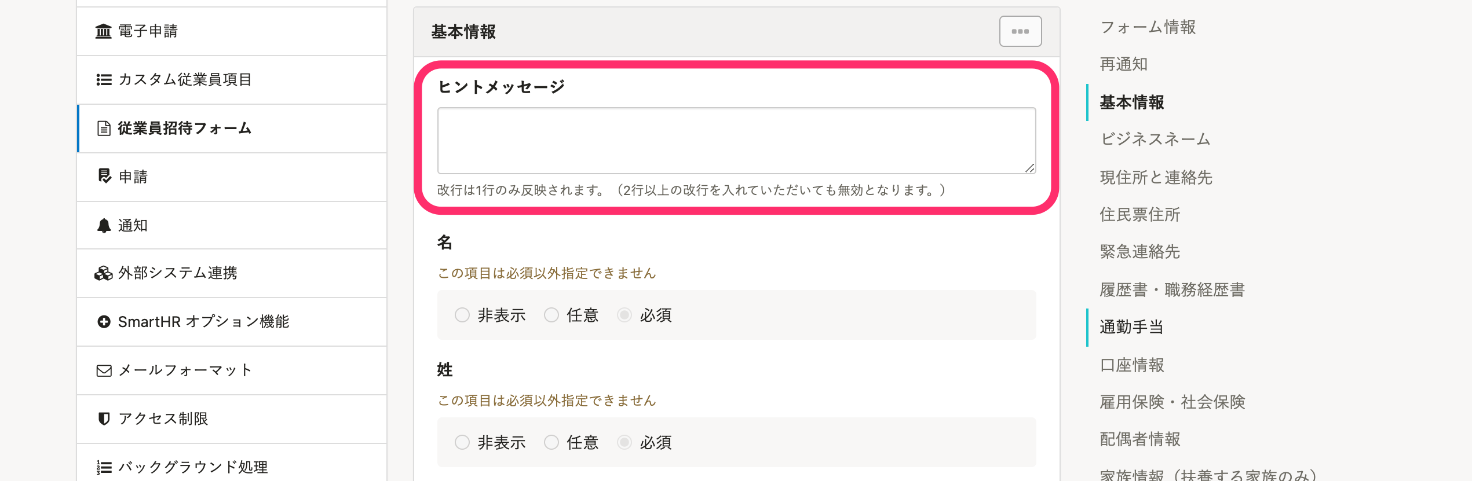This screenshot has height=481, width=1472.
Task: Click the list icon for カスタム従業員項目
Action: click(104, 80)
